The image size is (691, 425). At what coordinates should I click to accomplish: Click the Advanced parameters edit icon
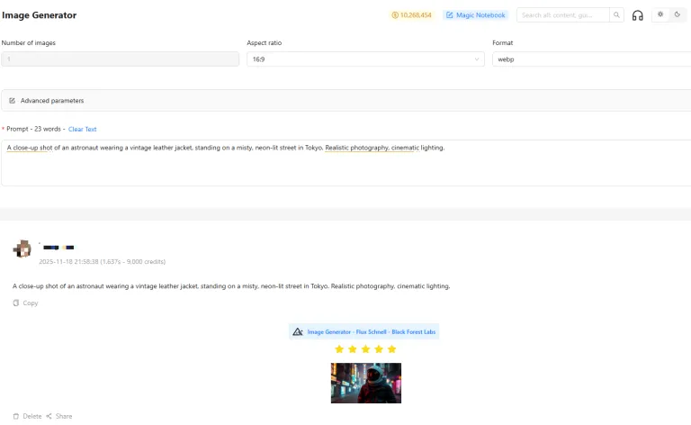click(13, 101)
